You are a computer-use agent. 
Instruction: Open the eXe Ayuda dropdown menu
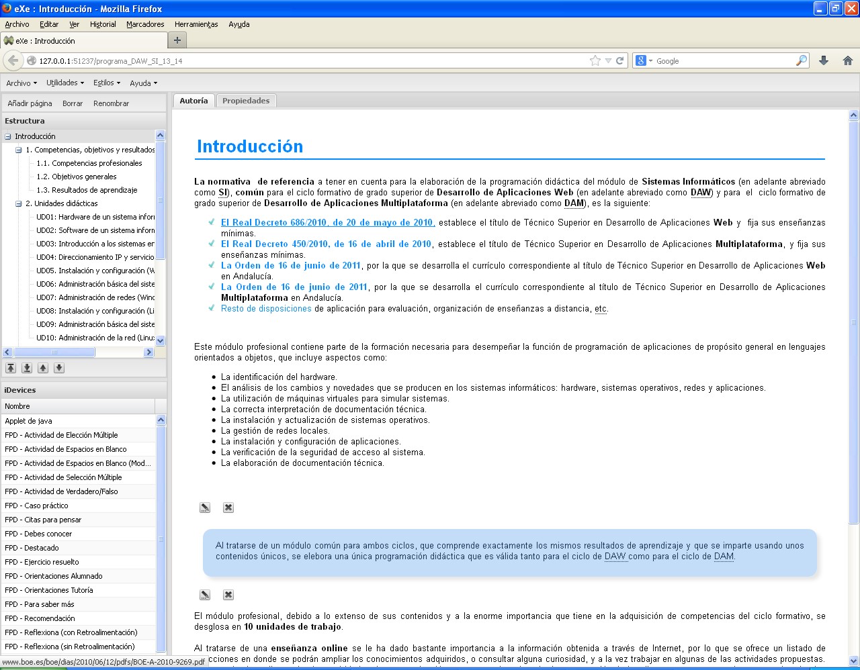(143, 83)
